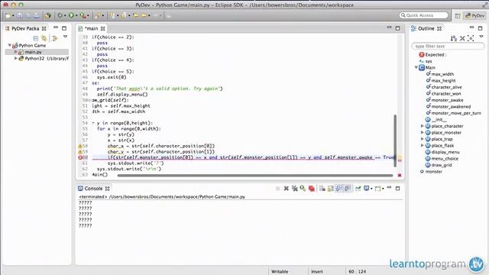Select the __init__ method in Outline

click(x=439, y=119)
